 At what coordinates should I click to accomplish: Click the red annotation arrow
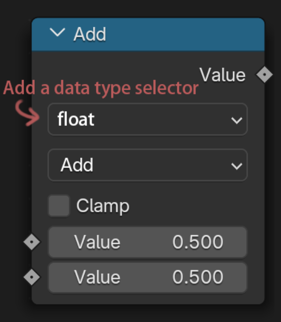27,113
